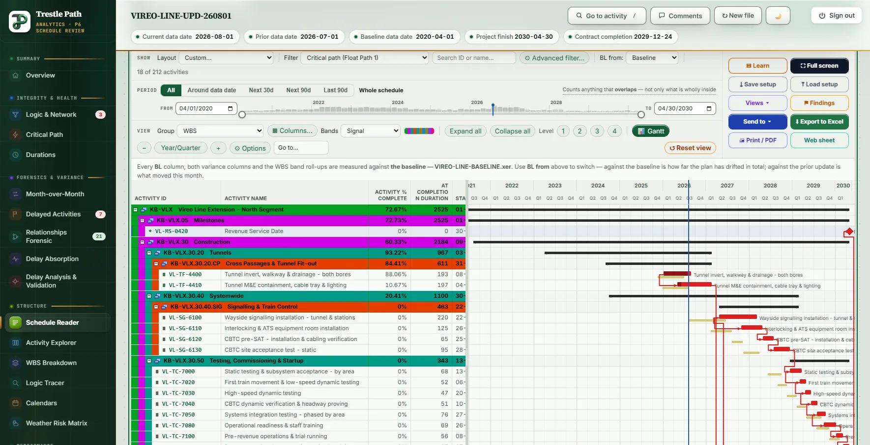The height and width of the screenshot is (445, 870).
Task: Select the All period option
Action: click(171, 90)
